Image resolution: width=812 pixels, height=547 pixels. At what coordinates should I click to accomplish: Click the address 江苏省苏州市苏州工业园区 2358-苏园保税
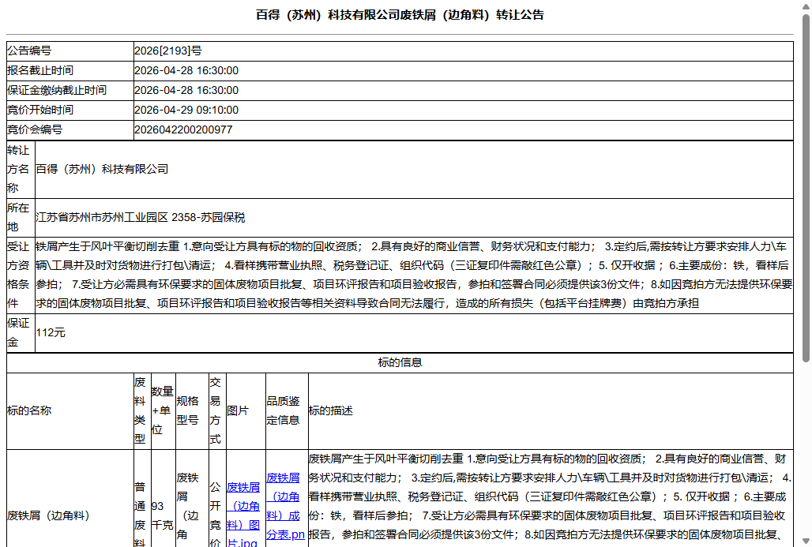point(141,217)
